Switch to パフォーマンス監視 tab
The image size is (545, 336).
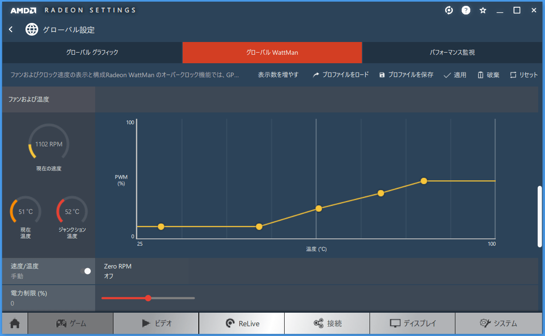452,53
